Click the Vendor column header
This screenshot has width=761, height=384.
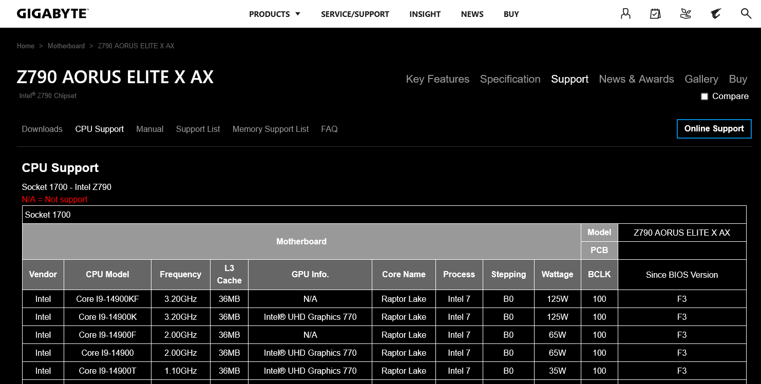point(43,275)
